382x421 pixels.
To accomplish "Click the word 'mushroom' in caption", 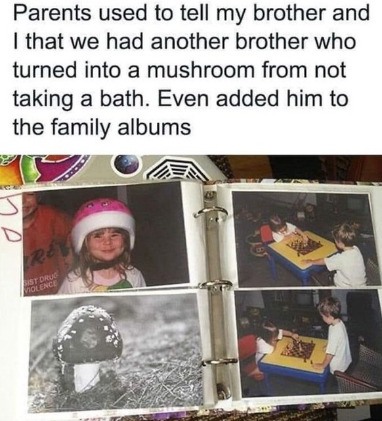I will [200, 70].
